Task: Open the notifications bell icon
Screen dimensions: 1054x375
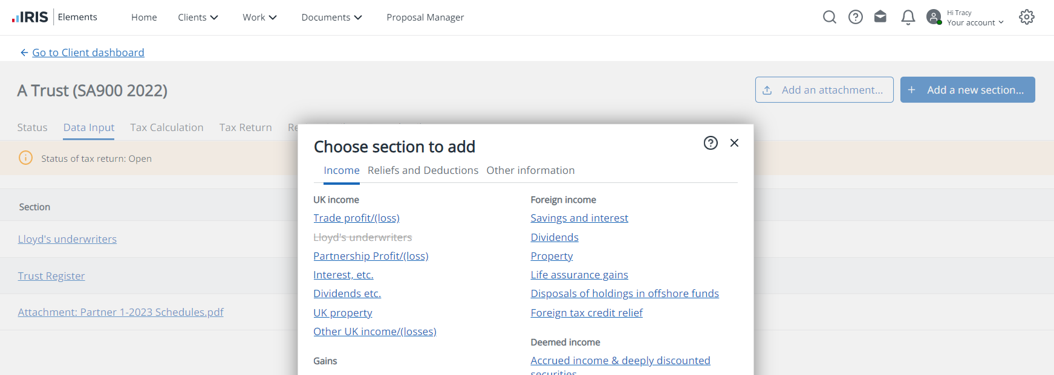Action: [x=908, y=18]
